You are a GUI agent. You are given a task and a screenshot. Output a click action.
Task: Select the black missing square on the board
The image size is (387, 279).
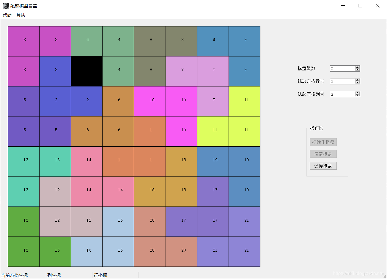pos(86,71)
